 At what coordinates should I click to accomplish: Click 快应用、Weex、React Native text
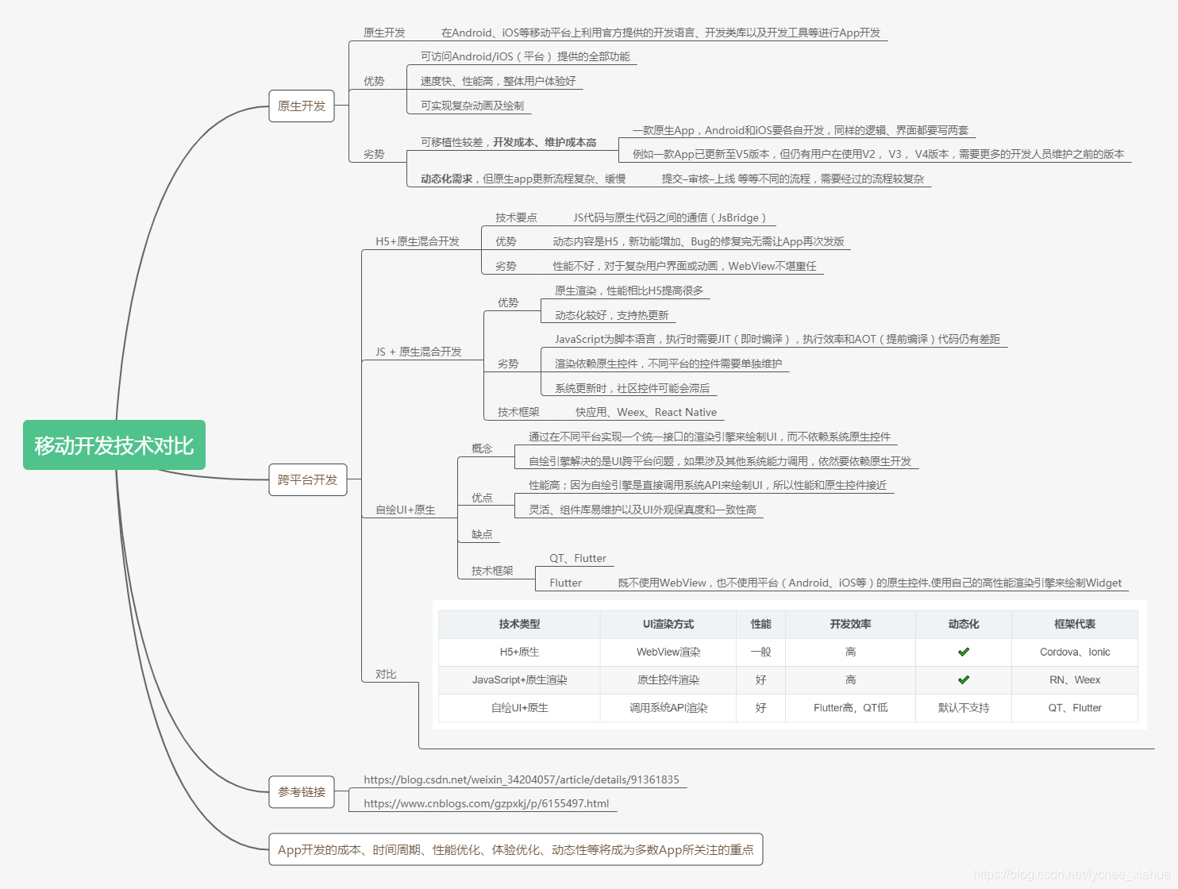click(646, 412)
